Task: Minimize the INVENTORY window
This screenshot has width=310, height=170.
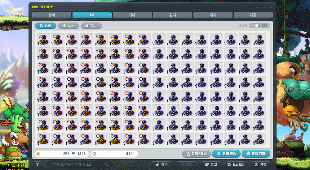Action: 257,7
